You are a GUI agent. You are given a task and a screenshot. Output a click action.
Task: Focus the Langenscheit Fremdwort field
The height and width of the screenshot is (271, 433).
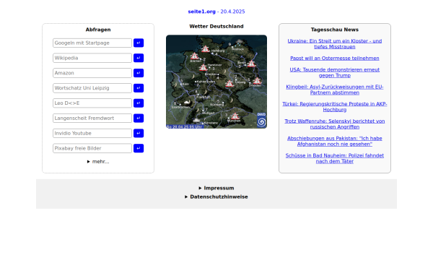(92, 119)
